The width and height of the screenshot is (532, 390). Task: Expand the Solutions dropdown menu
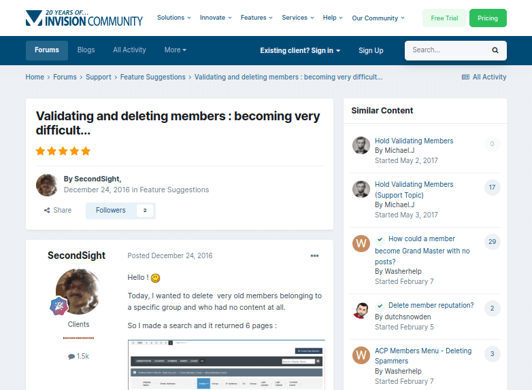(173, 18)
